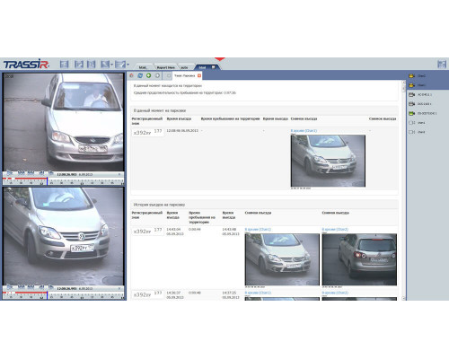Screen dimensions: 449x359
Task: Click small icon right of bottom camera timestamp
Action: click(x=119, y=288)
